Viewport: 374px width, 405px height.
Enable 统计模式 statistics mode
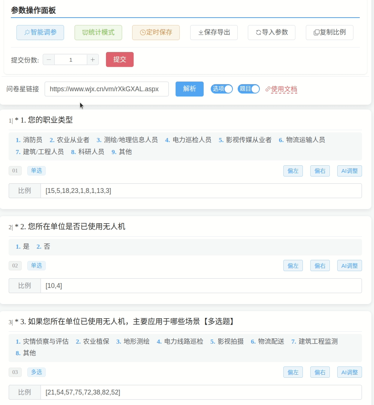(x=98, y=33)
